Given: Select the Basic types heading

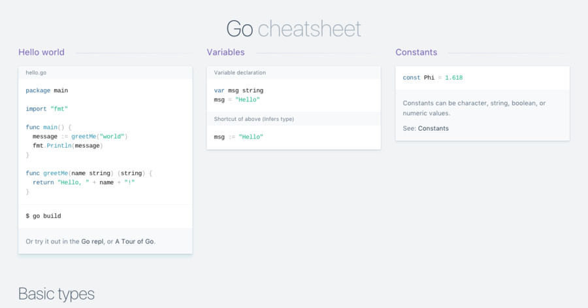Looking at the screenshot, I should [56, 294].
